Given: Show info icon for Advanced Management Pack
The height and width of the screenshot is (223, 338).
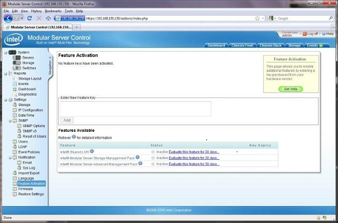Looking at the screenshot, I should [140, 163].
